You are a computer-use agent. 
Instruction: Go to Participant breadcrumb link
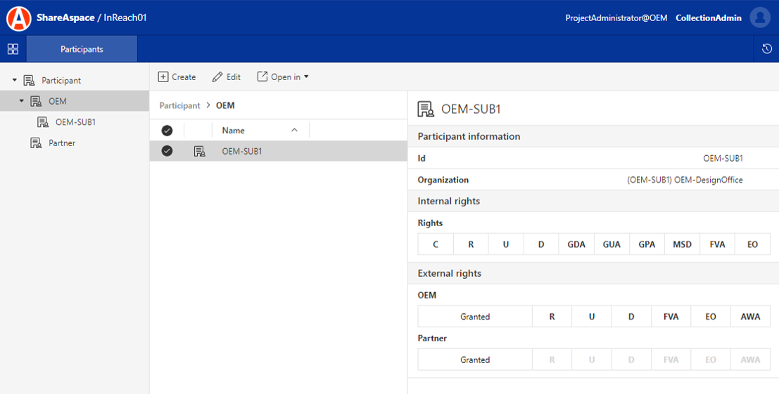180,105
